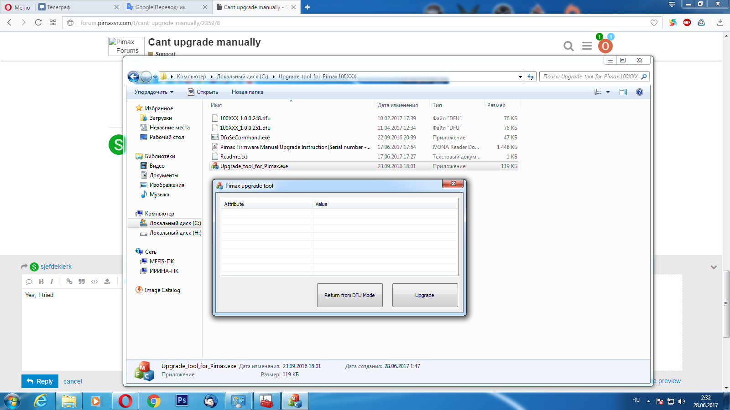Bookmark page with heart icon

coord(654,23)
